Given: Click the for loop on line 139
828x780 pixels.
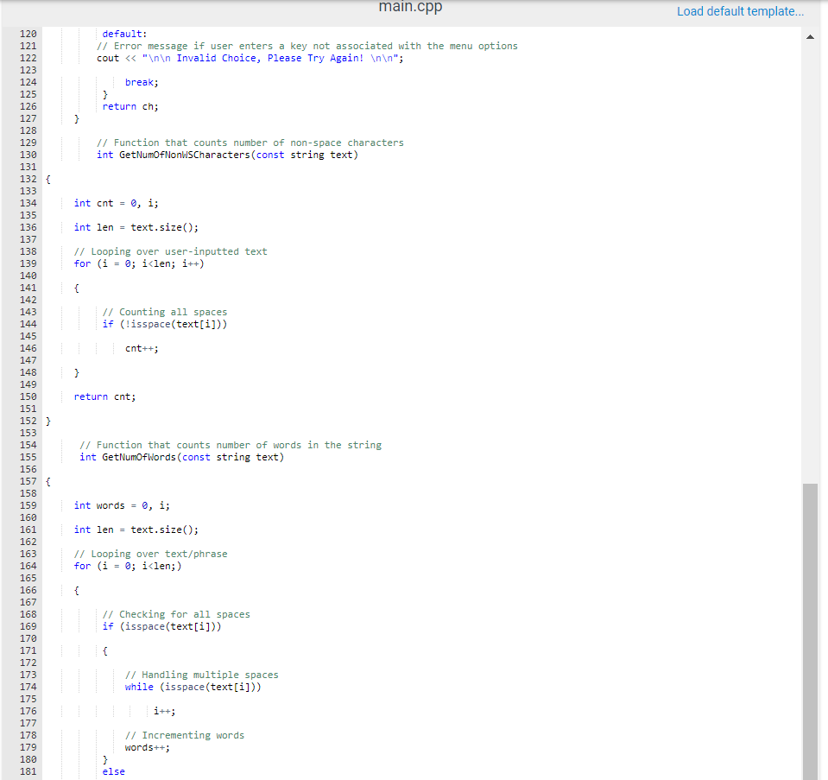Looking at the screenshot, I should coord(140,263).
